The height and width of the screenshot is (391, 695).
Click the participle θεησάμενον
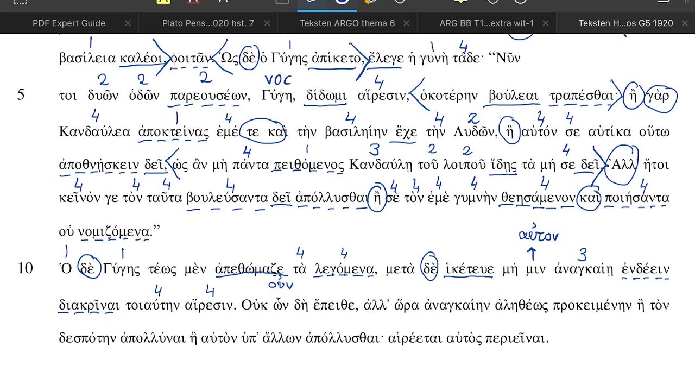(538, 198)
